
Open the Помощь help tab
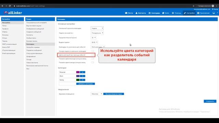[x=177, y=13]
